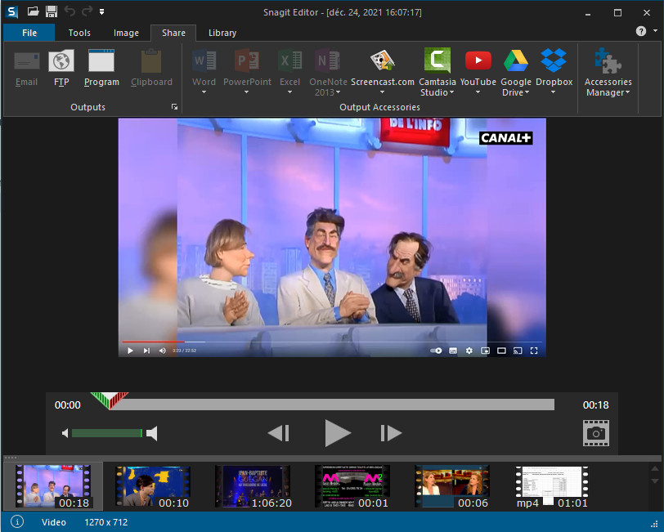
Task: Click the help question mark icon
Action: coord(641,31)
